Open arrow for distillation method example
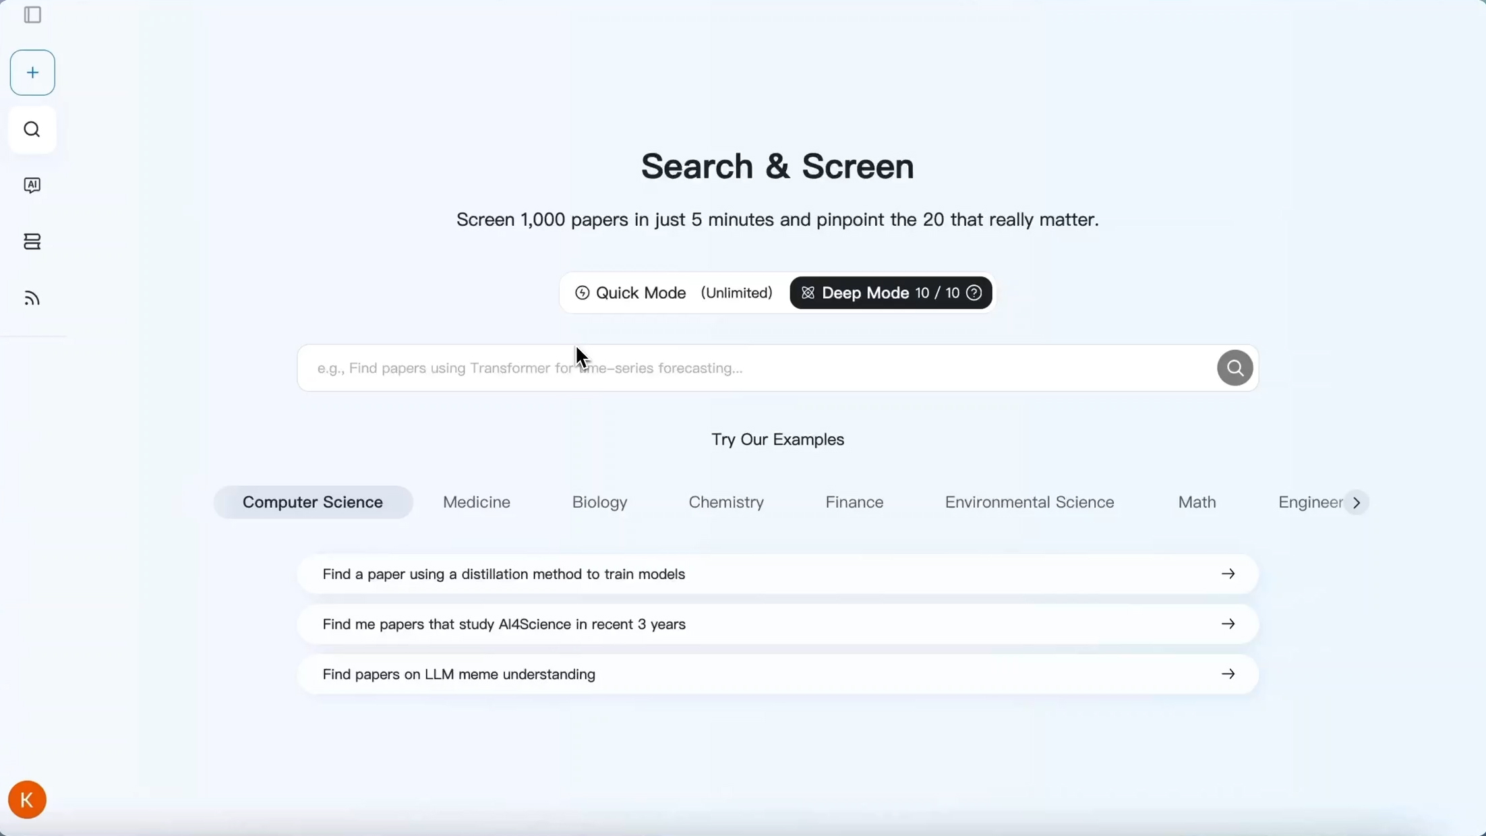Image resolution: width=1486 pixels, height=836 pixels. tap(1228, 574)
